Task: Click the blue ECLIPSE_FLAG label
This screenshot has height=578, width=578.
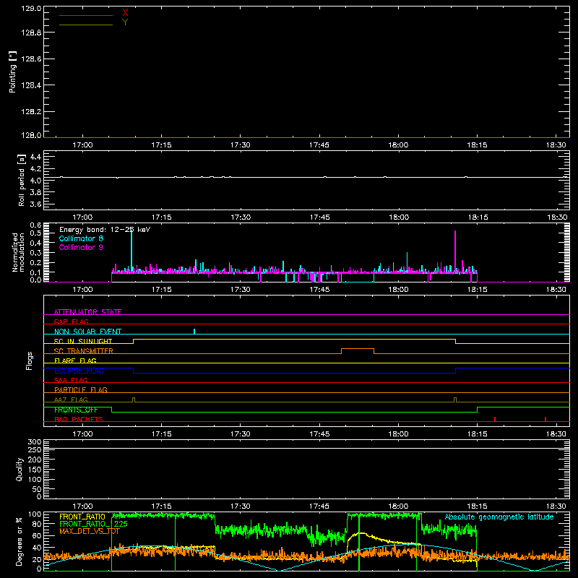Action: [79, 371]
